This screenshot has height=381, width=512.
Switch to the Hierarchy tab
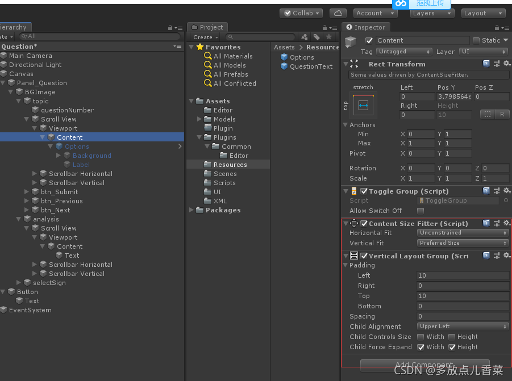(15, 27)
